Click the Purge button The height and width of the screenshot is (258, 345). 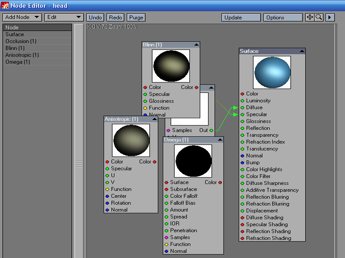coord(136,17)
